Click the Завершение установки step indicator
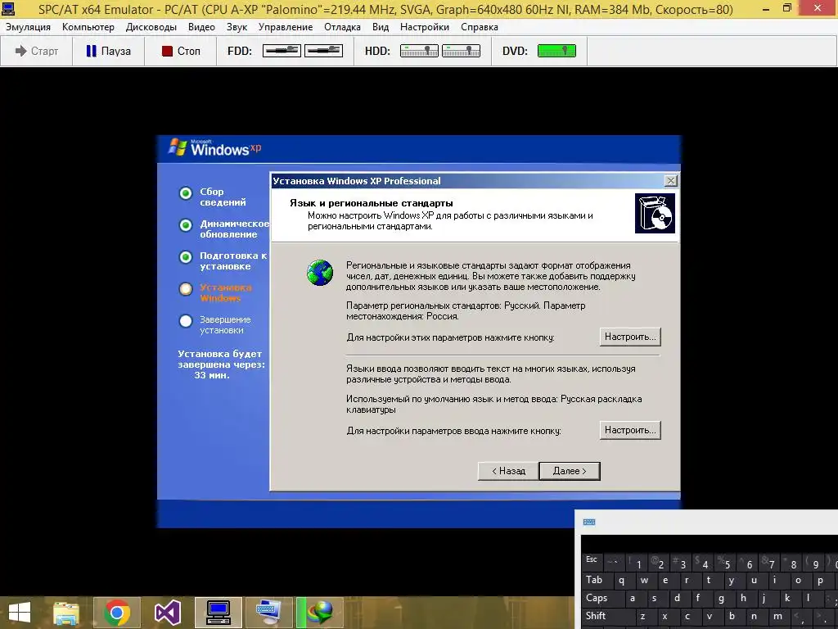 pyautogui.click(x=186, y=321)
